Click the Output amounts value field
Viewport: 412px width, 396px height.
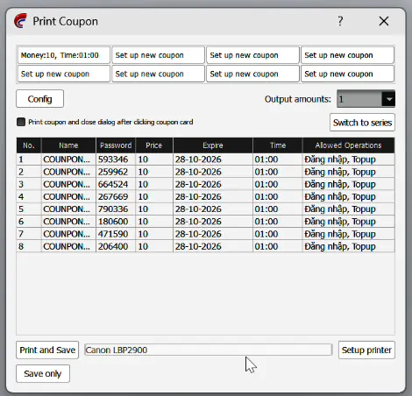[x=359, y=99]
